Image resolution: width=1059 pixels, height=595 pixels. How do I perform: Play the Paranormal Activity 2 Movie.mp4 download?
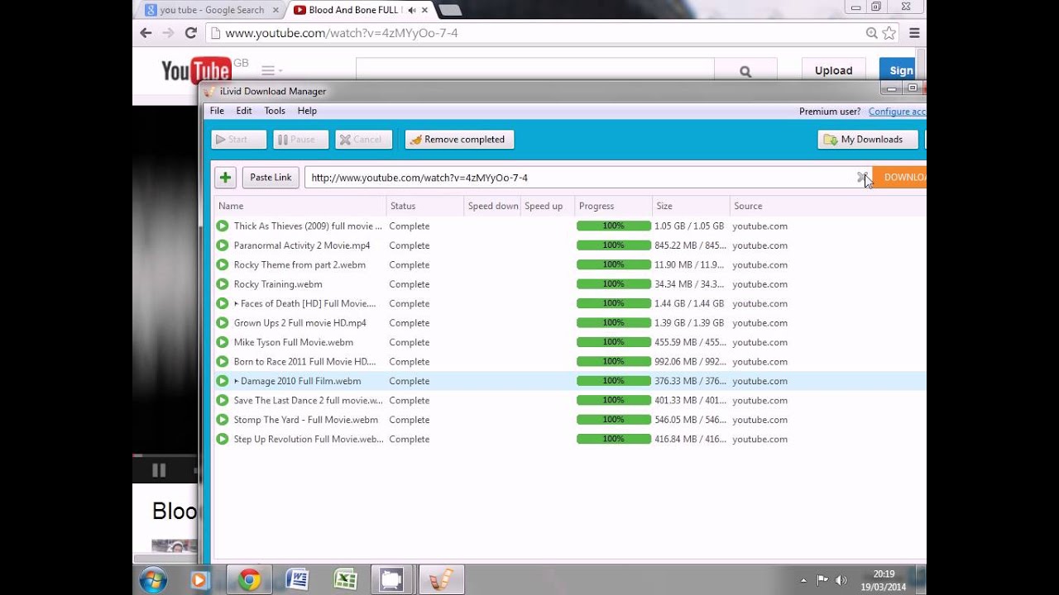[223, 245]
